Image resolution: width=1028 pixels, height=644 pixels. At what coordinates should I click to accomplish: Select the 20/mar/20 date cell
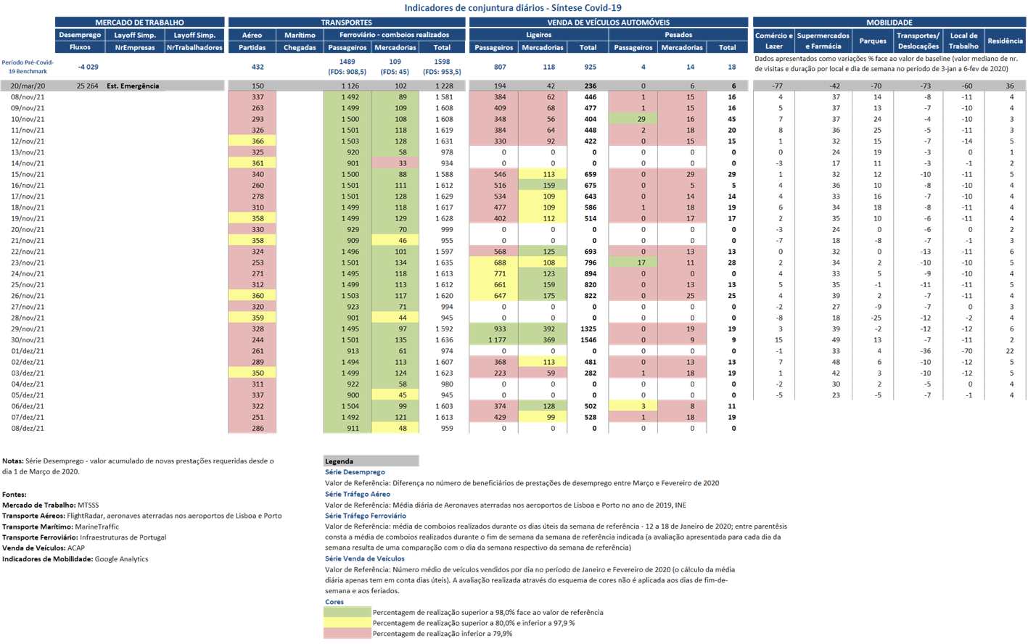[28, 86]
